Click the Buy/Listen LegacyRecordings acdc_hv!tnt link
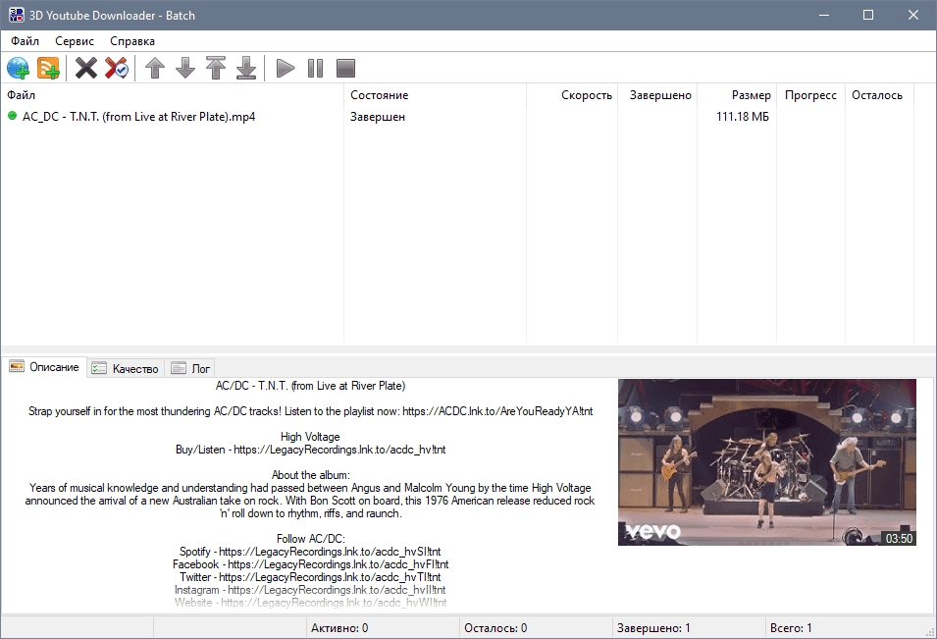The width and height of the screenshot is (937, 639). (x=339, y=450)
